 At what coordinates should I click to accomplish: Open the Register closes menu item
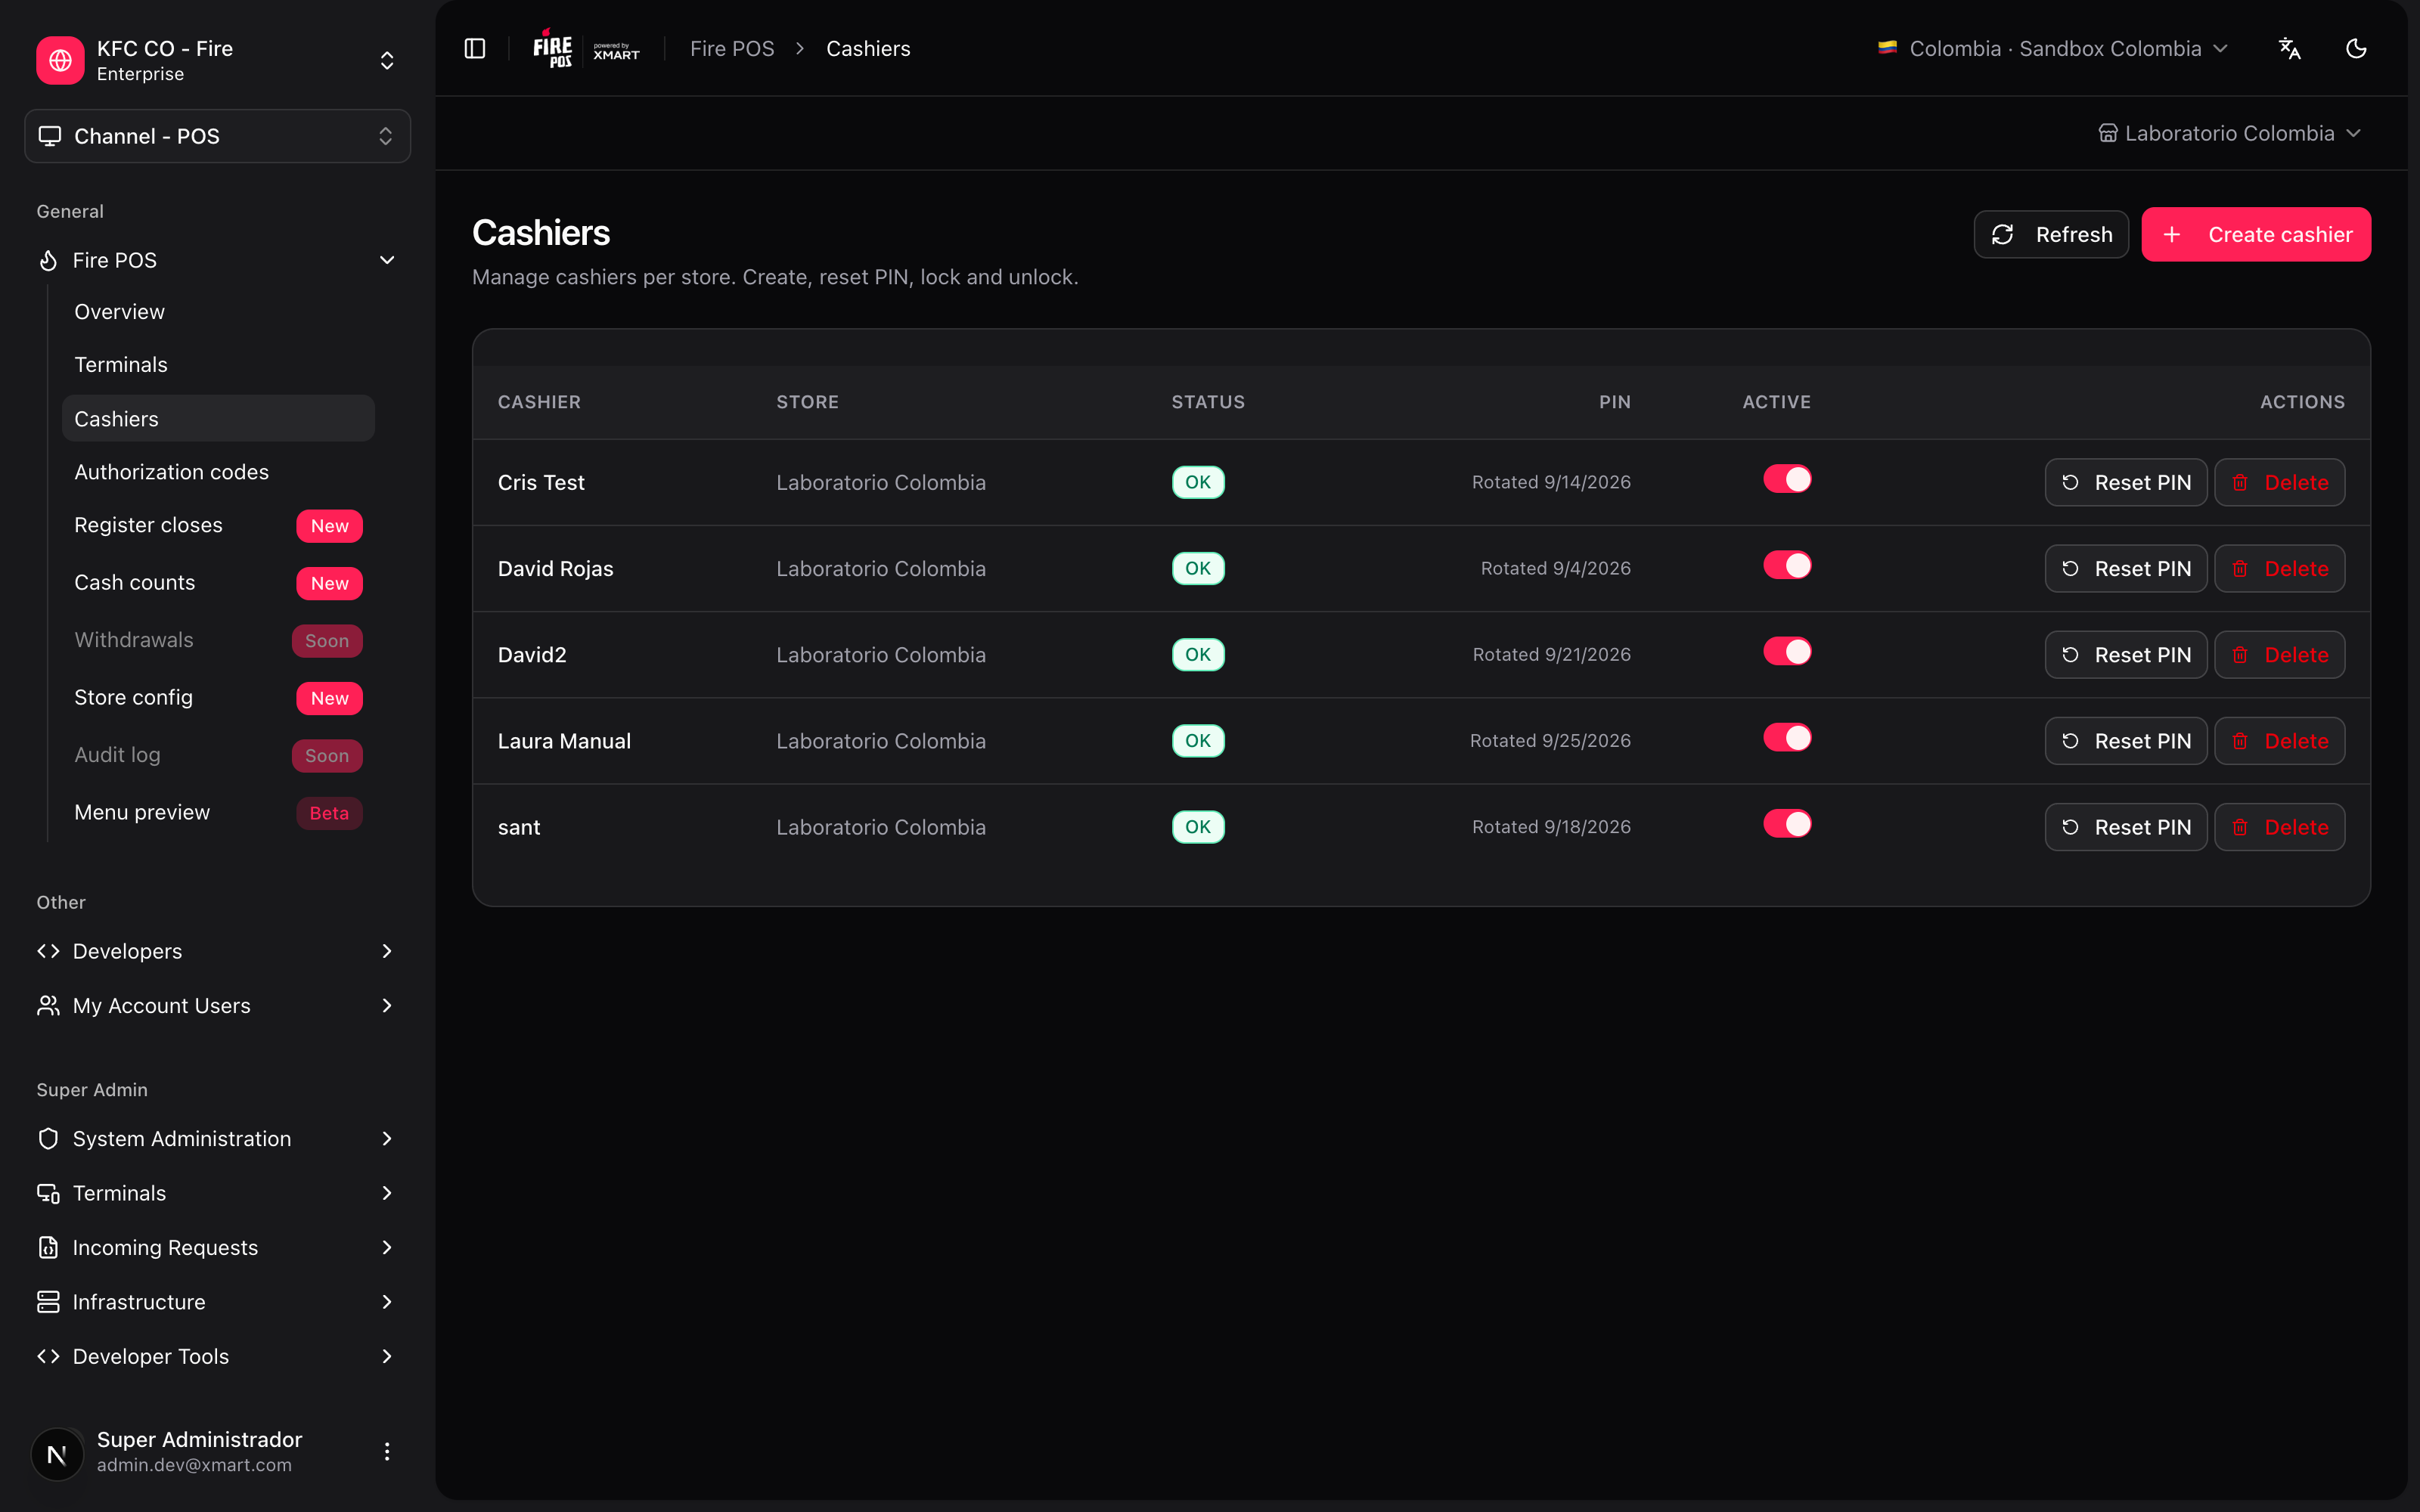[218, 525]
